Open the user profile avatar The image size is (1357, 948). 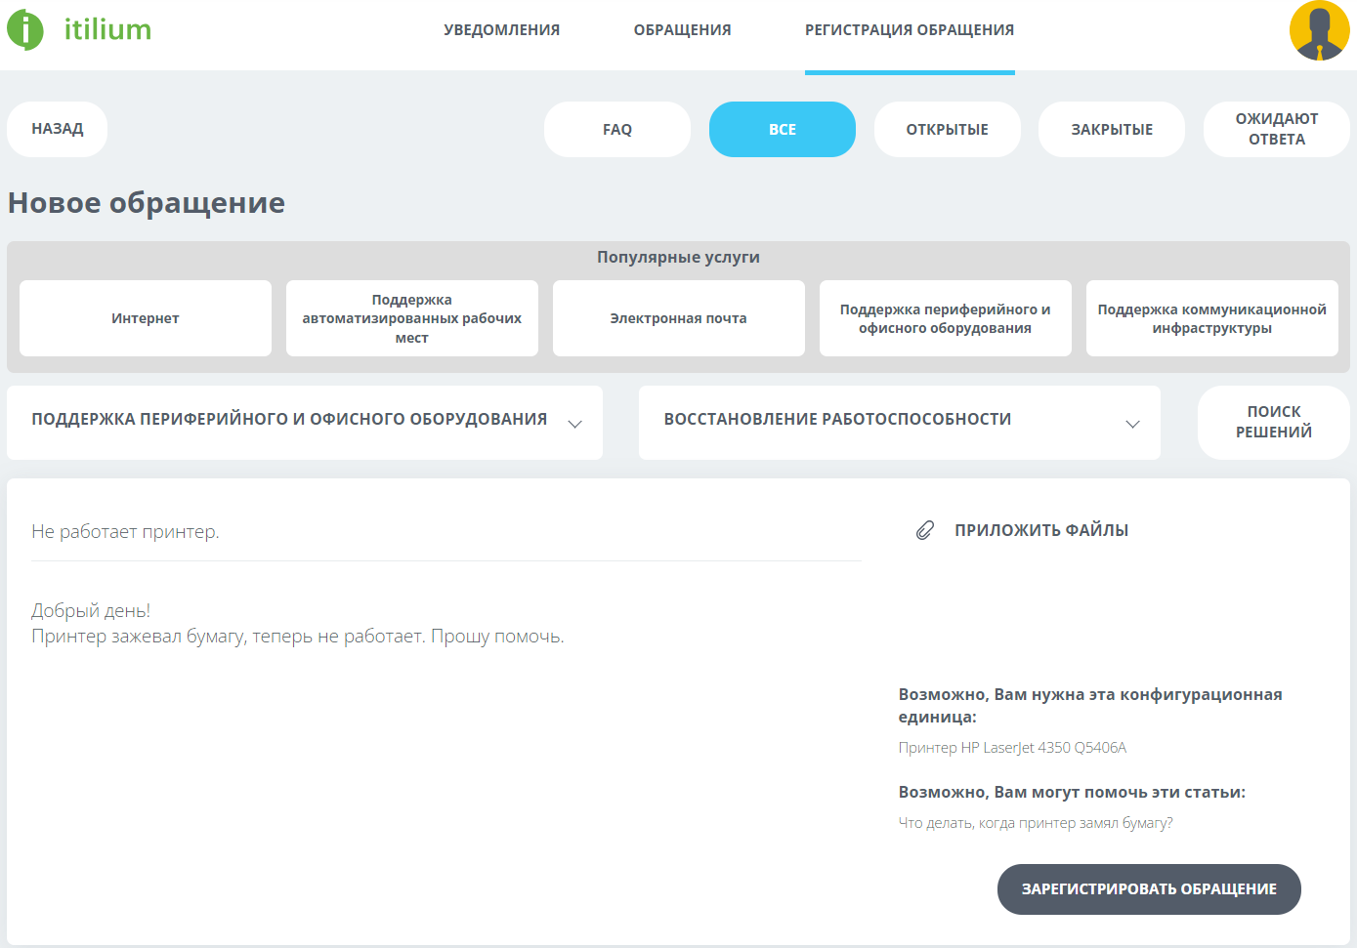click(1319, 30)
